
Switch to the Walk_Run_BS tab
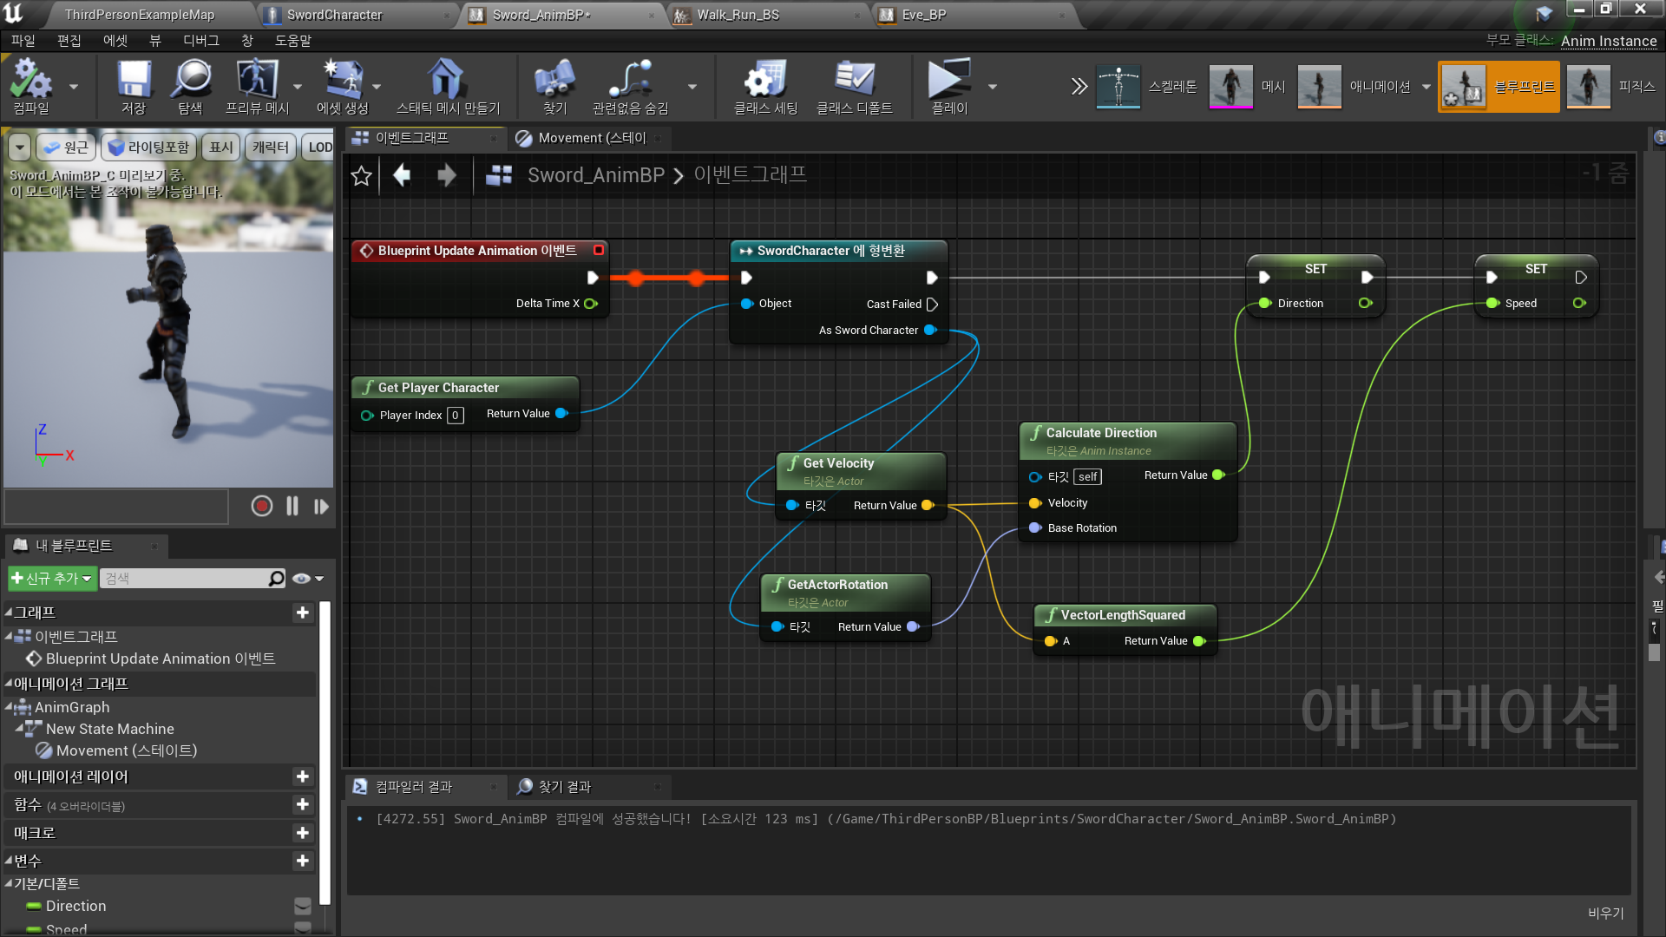click(x=738, y=15)
